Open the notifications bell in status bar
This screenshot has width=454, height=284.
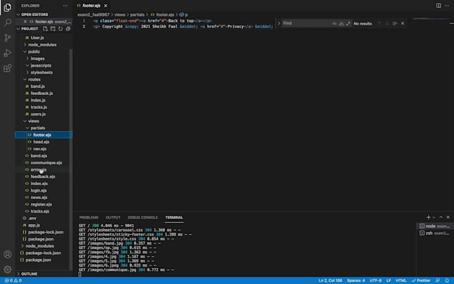coord(447,281)
